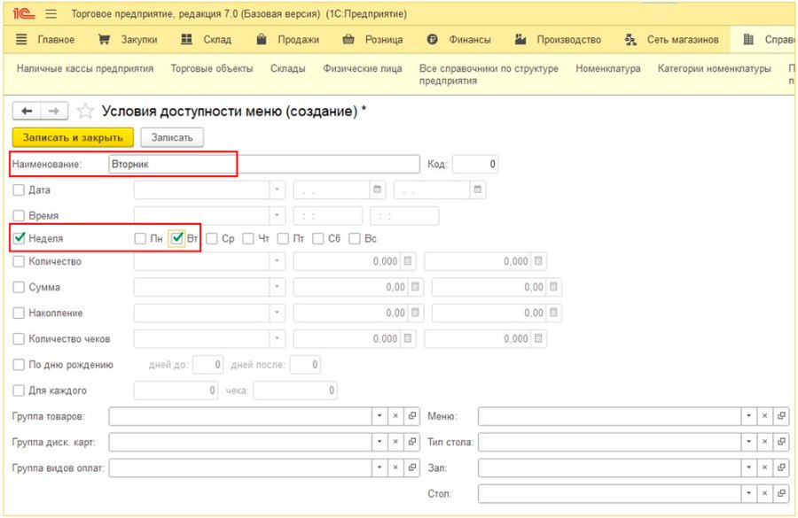The image size is (798, 518).
Task: Tick the Пн weekday checkbox
Action: 140,238
